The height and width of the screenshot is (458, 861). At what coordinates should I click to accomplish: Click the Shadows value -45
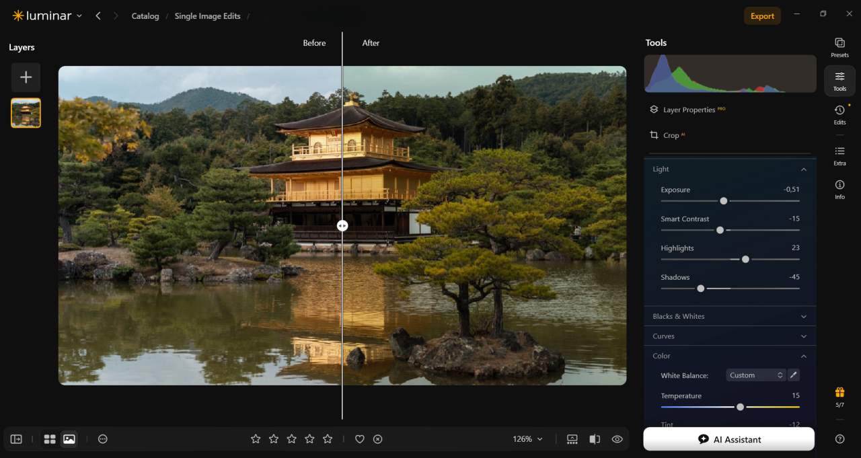point(794,277)
